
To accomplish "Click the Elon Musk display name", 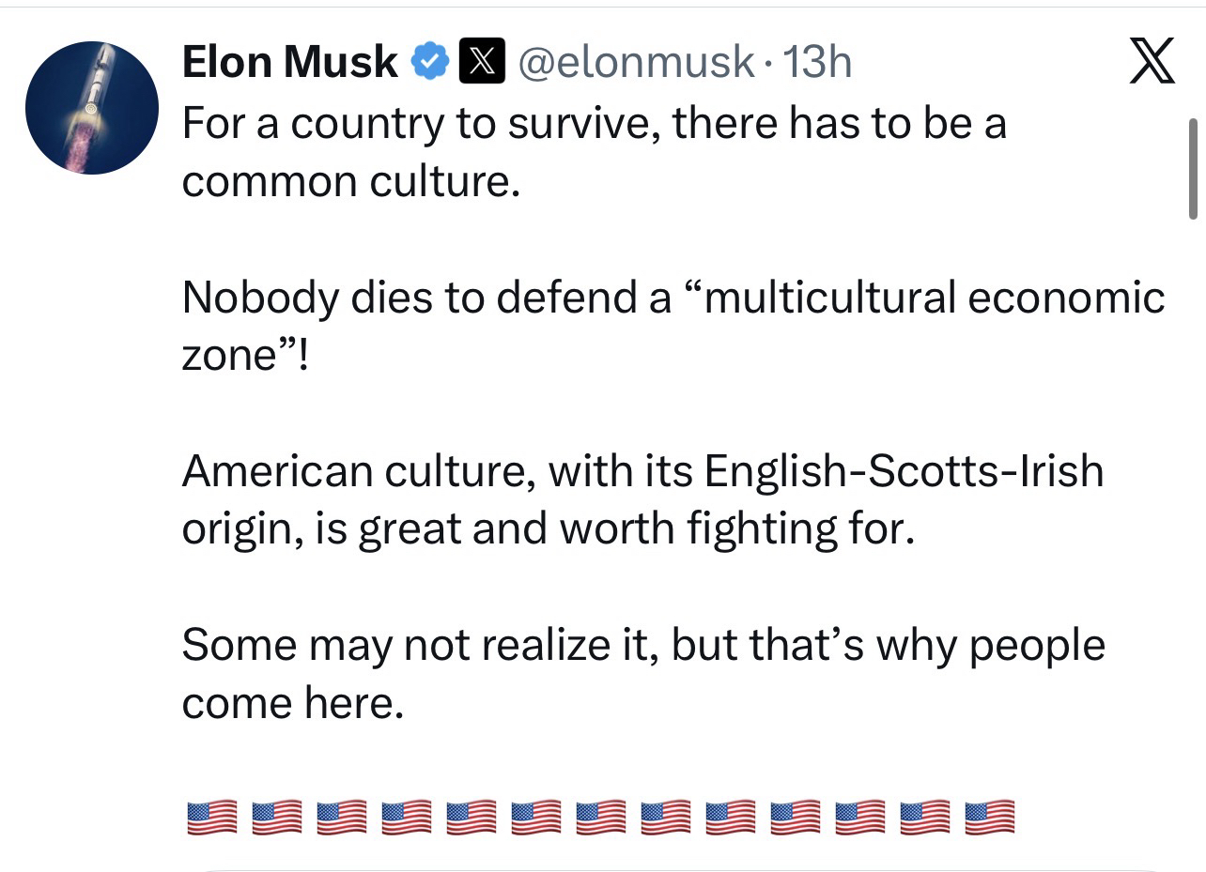I will (289, 63).
